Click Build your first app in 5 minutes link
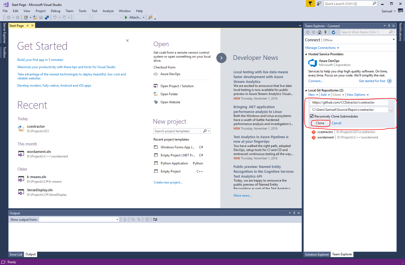405x265 pixels. [x=40, y=60]
